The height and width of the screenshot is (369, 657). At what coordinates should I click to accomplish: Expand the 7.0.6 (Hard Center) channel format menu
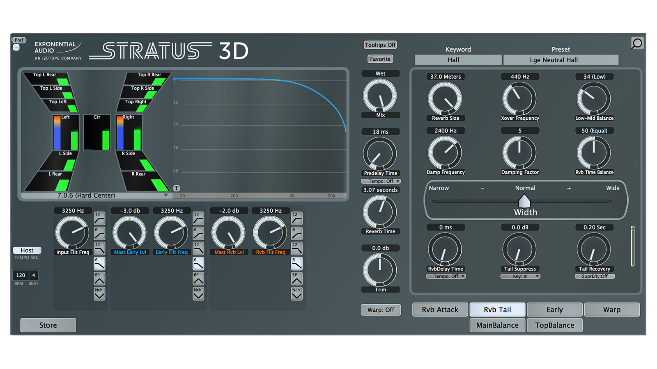[x=94, y=196]
